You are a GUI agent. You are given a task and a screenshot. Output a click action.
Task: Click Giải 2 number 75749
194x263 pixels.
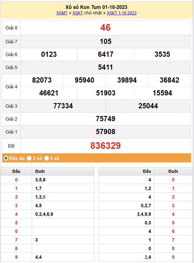pos(105,119)
